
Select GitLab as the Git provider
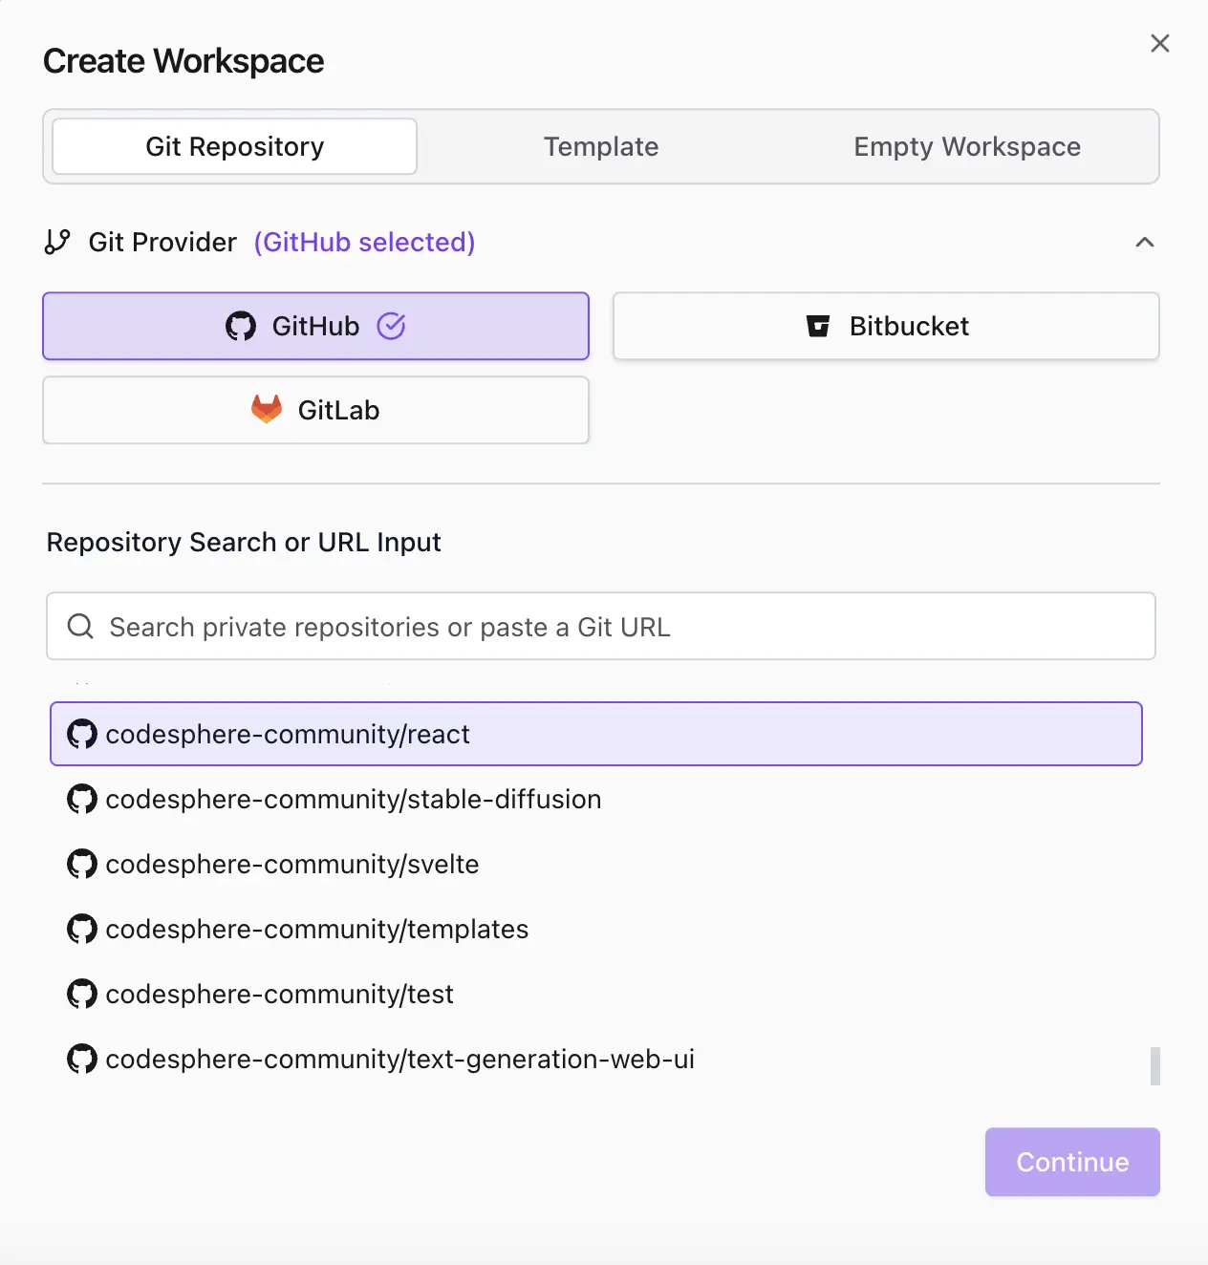click(315, 410)
